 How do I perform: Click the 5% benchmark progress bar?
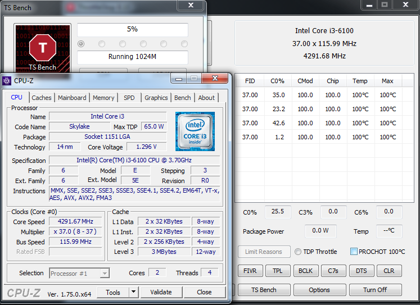pos(133,29)
